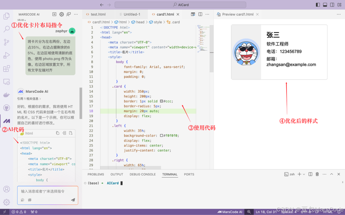
Task: Click the head breadcrumb segment
Action: coord(138,22)
